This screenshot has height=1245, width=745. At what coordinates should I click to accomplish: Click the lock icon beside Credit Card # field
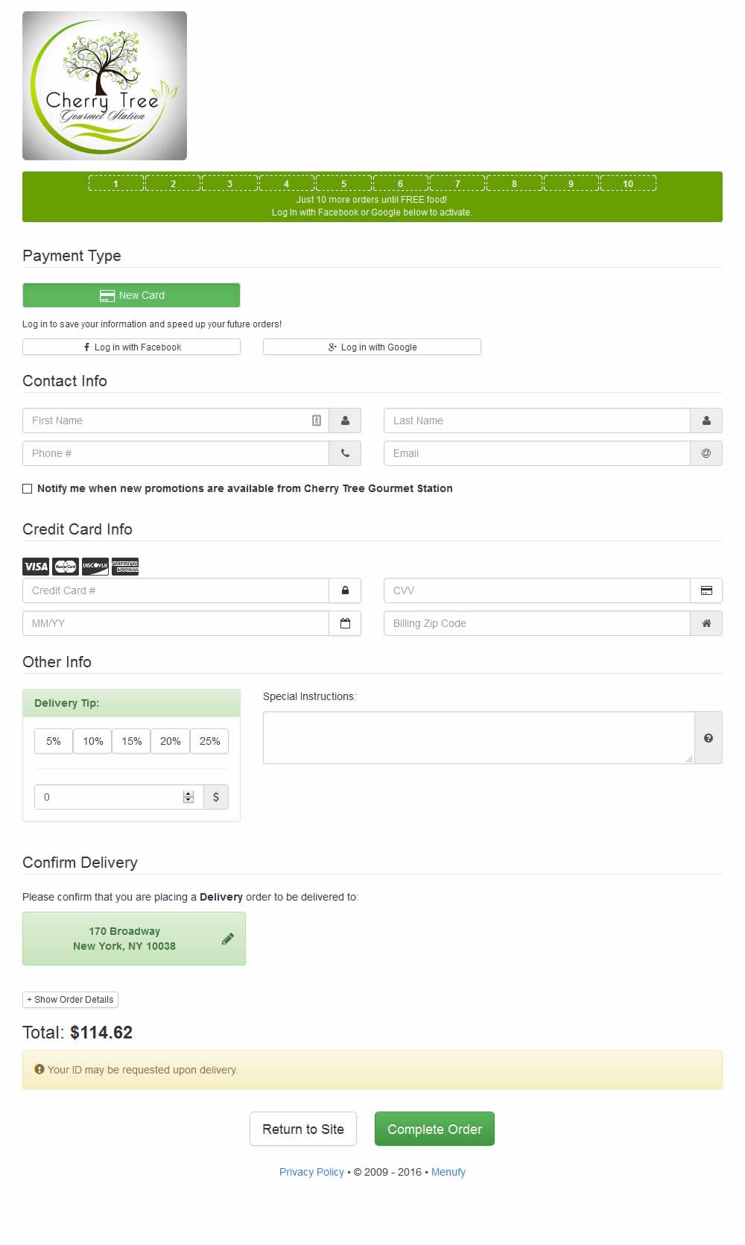click(345, 590)
